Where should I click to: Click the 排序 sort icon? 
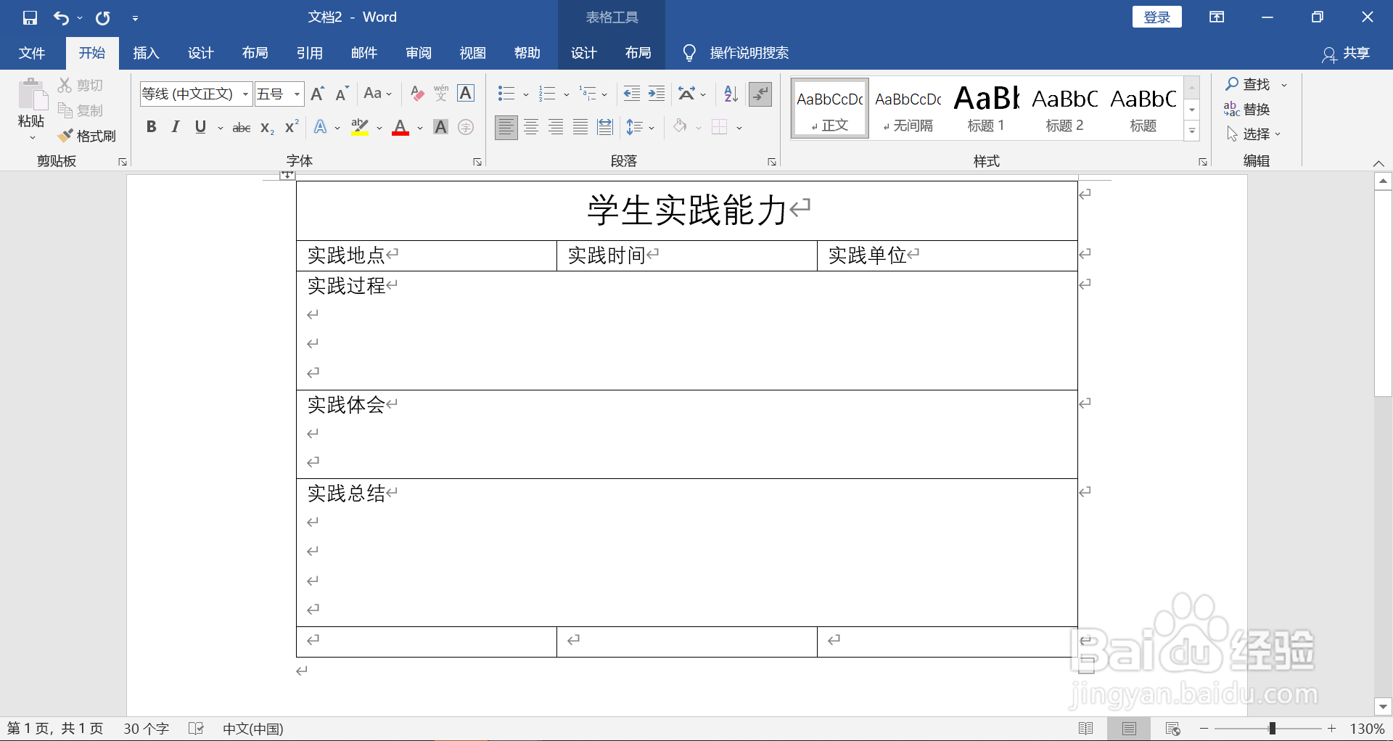729,94
